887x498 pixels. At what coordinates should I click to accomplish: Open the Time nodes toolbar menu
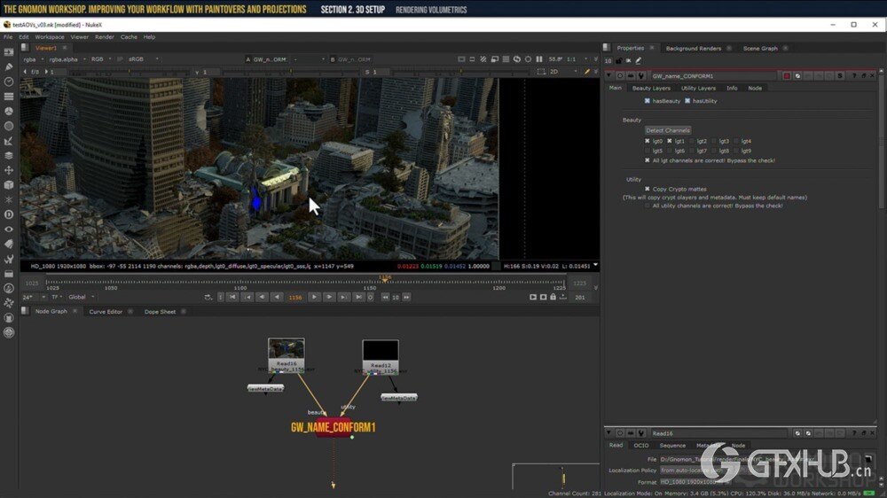coord(9,82)
